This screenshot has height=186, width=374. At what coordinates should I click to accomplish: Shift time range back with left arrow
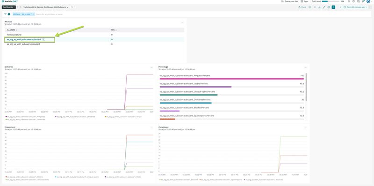341,7
